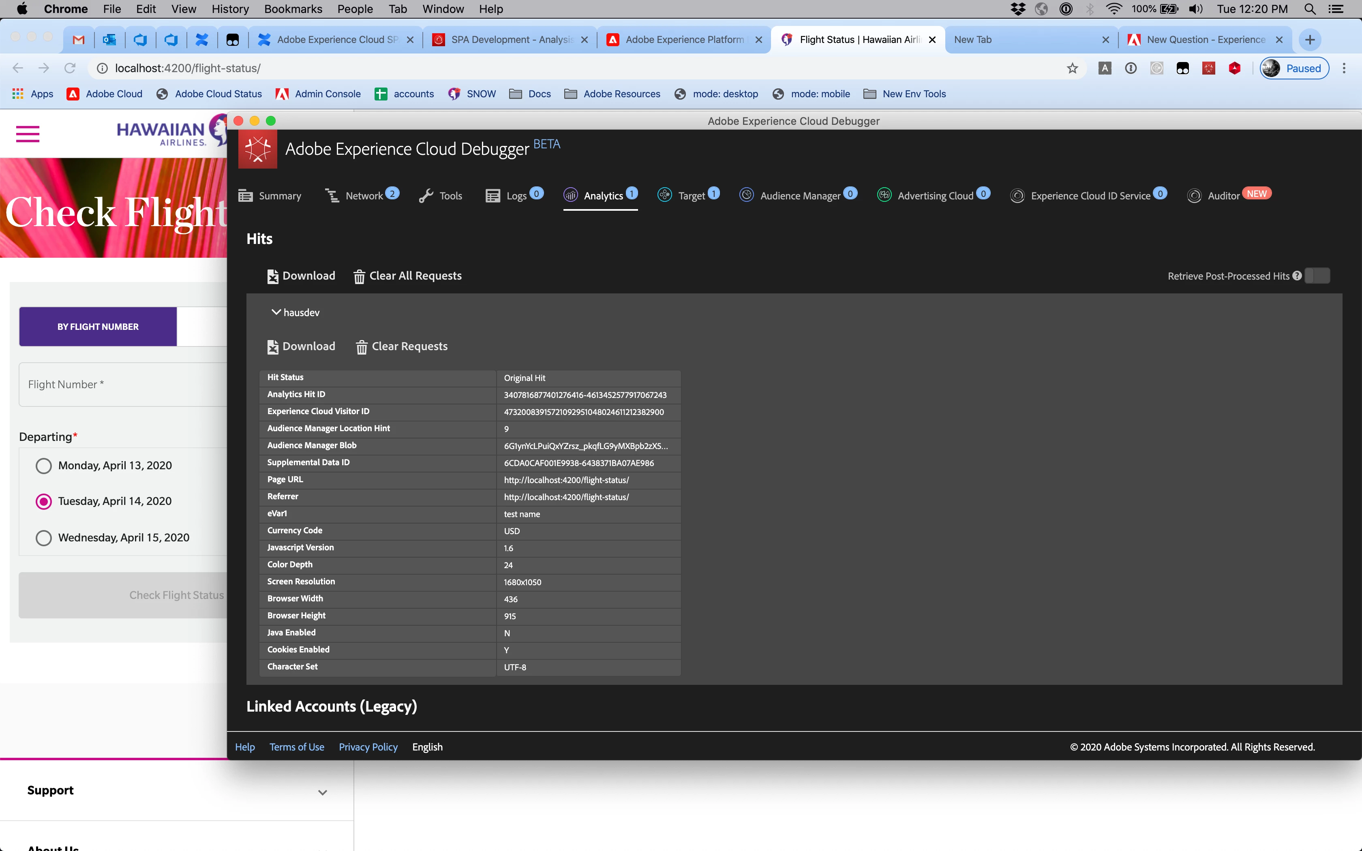Click the BY FLIGHT NUMBER button
The width and height of the screenshot is (1362, 851).
tap(98, 327)
